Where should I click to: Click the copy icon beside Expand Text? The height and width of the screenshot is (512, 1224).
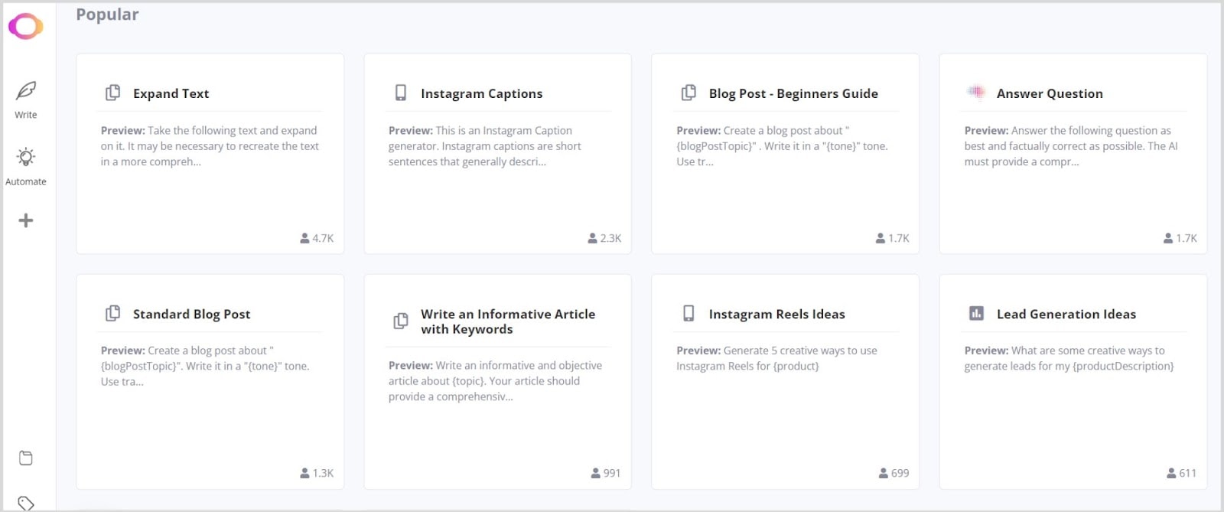click(113, 93)
